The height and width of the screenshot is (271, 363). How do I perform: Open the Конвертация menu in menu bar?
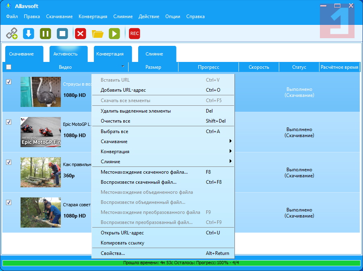click(x=93, y=16)
